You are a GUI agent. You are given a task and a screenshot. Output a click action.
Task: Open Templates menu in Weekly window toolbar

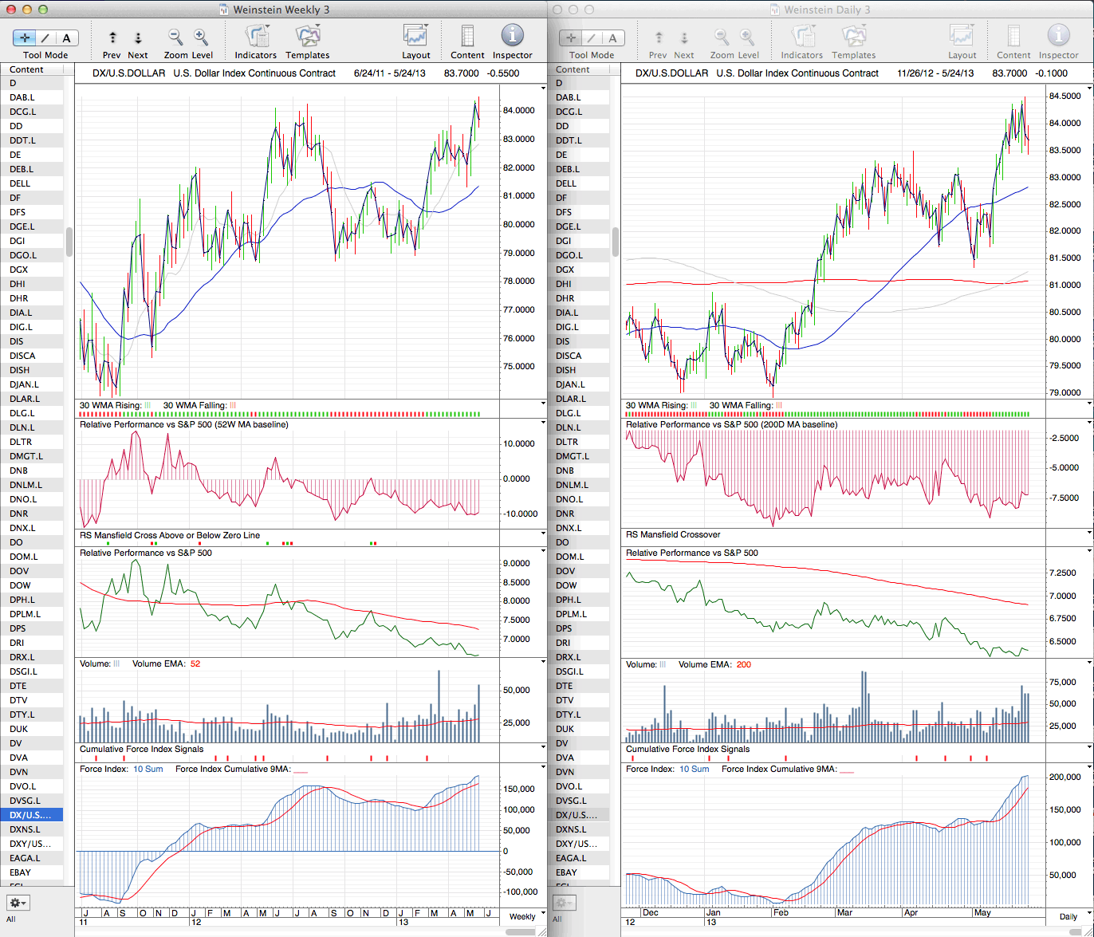point(307,37)
